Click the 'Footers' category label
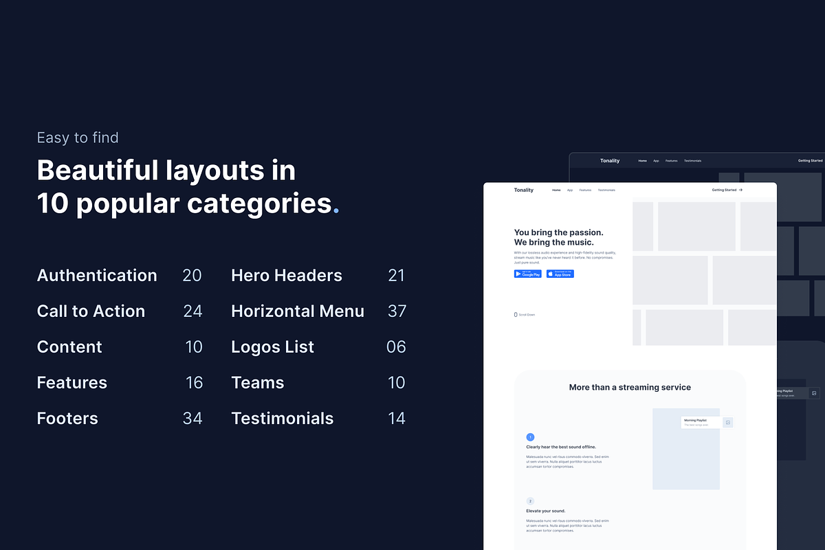 pyautogui.click(x=67, y=419)
